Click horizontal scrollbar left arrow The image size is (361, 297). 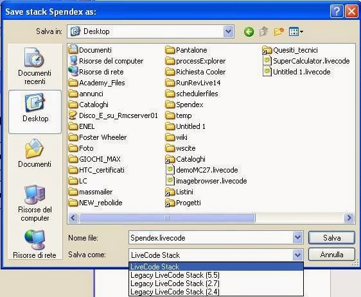point(73,217)
